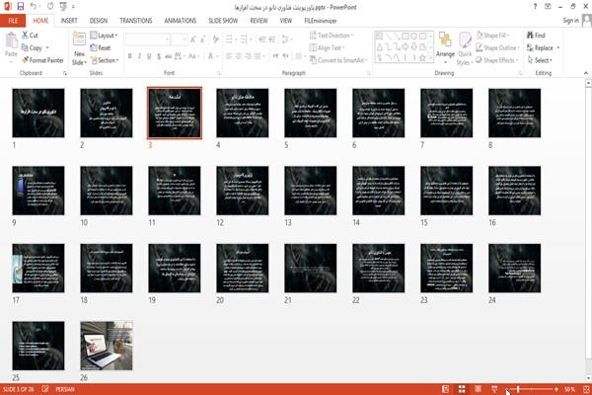Click zoom in plus button
The height and width of the screenshot is (395, 592).
click(556, 389)
